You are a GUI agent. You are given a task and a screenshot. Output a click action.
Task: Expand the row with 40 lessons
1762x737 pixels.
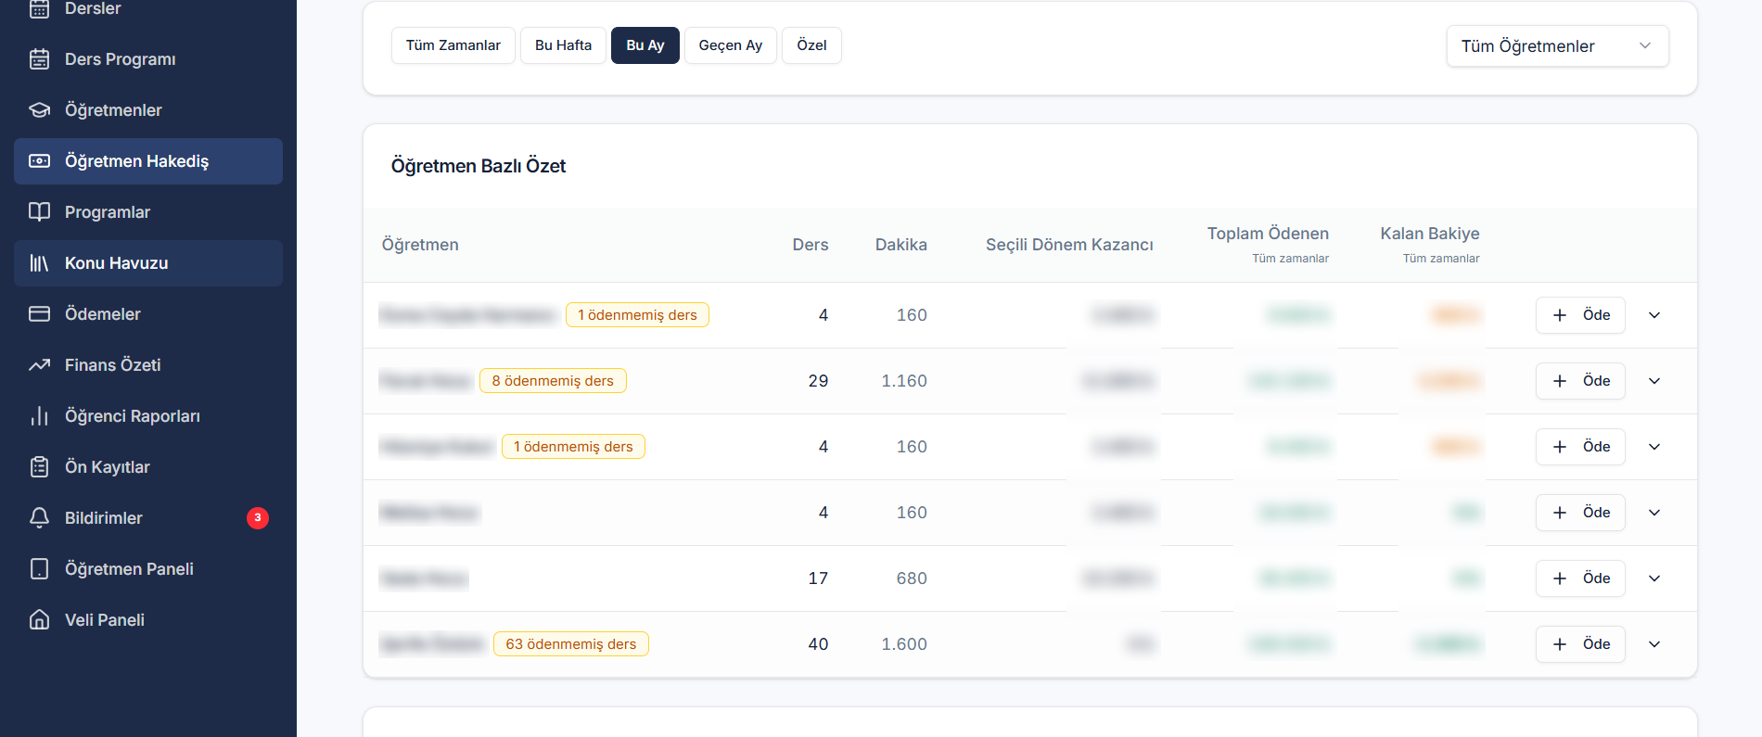(1654, 644)
